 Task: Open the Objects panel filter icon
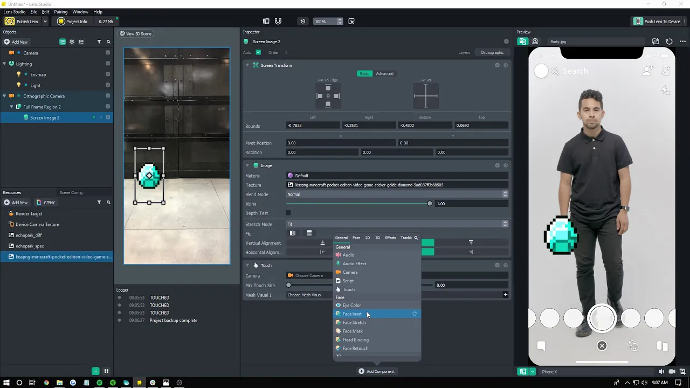pyautogui.click(x=99, y=42)
